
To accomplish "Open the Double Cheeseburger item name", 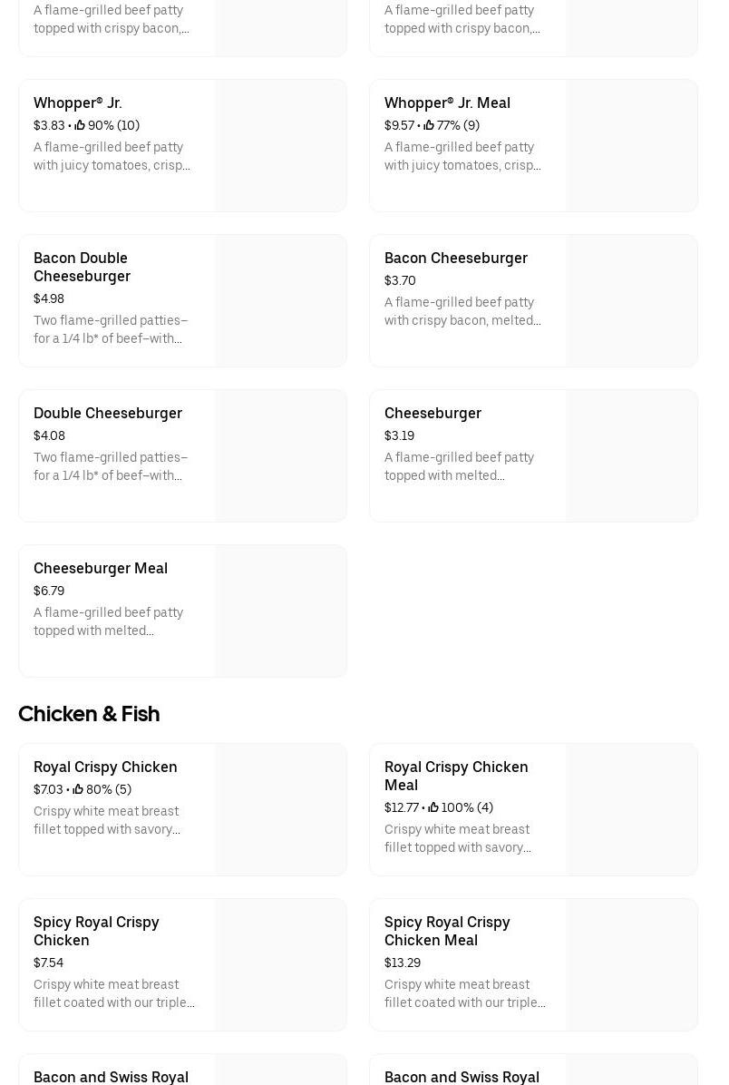I will point(107,413).
